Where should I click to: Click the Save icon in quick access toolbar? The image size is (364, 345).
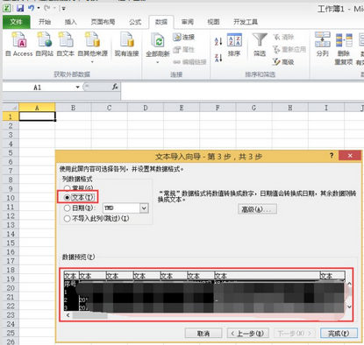20,8
